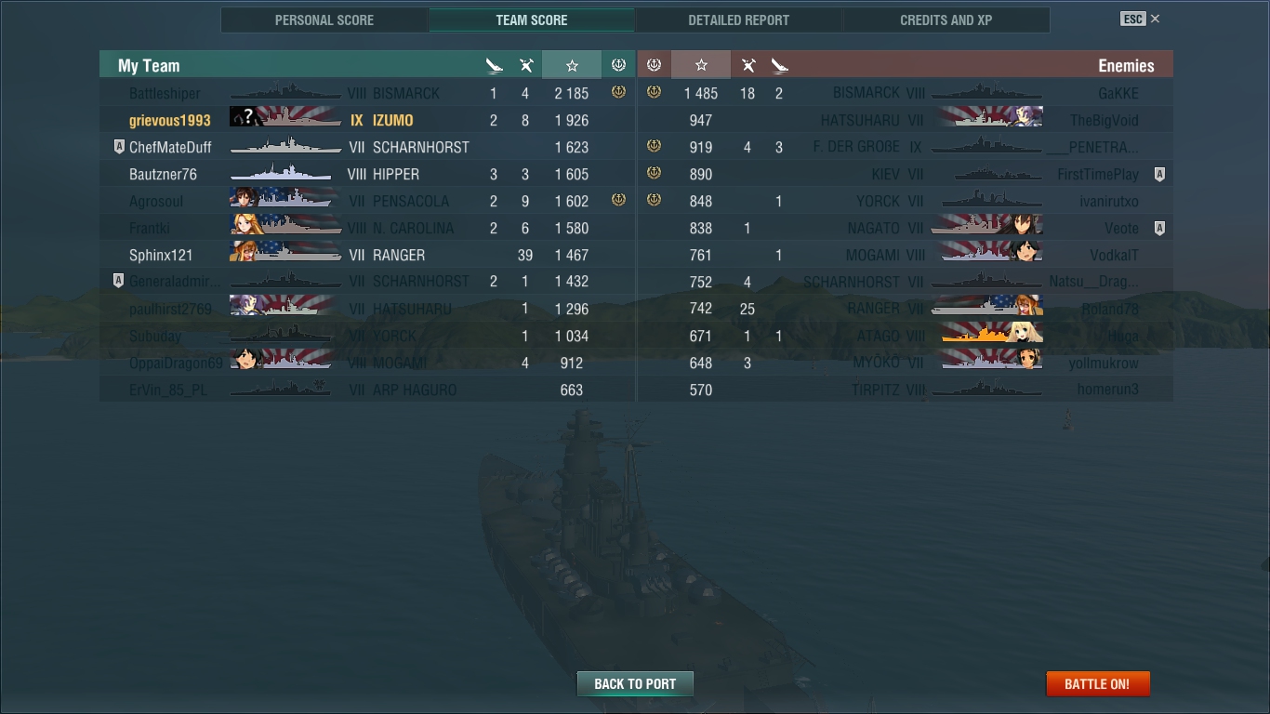This screenshot has height=714, width=1270.
Task: Click the red Battle On! button
Action: [1098, 683]
